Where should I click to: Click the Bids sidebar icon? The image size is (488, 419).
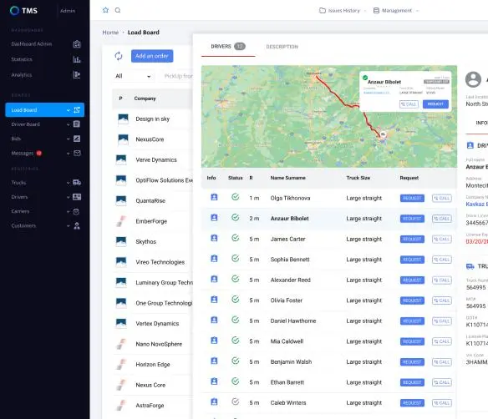(x=77, y=139)
